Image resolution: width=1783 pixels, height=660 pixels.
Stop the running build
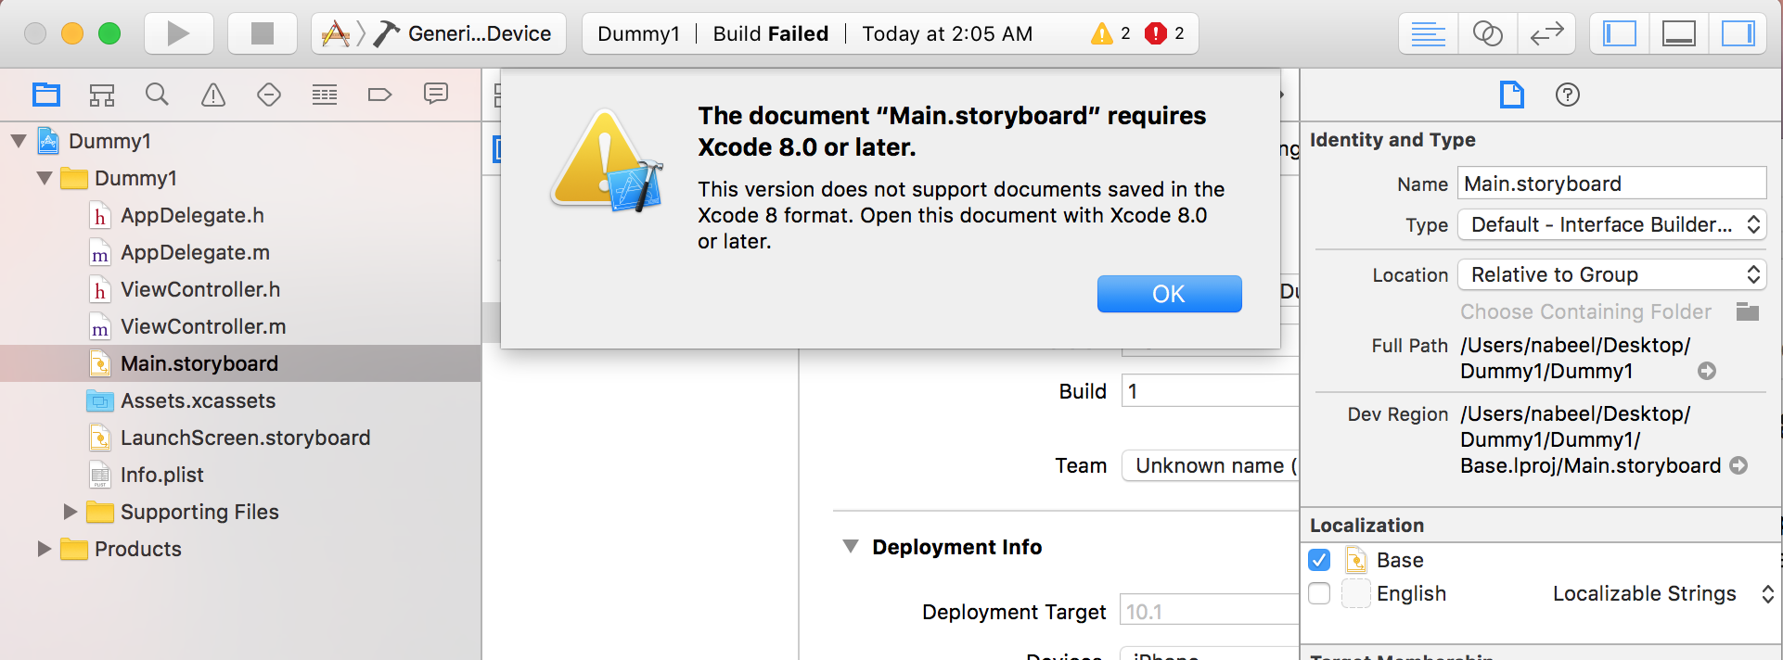click(x=263, y=34)
